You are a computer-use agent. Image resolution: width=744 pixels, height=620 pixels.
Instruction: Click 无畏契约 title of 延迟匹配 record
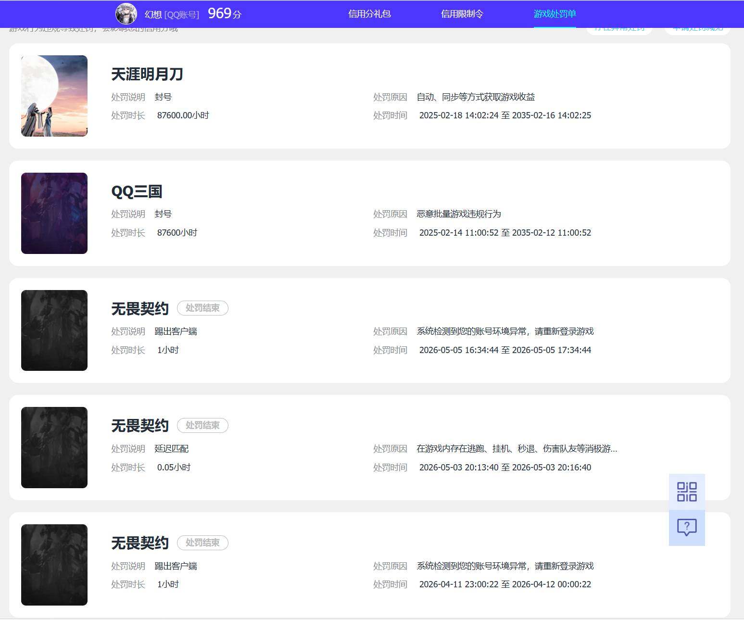tap(140, 426)
